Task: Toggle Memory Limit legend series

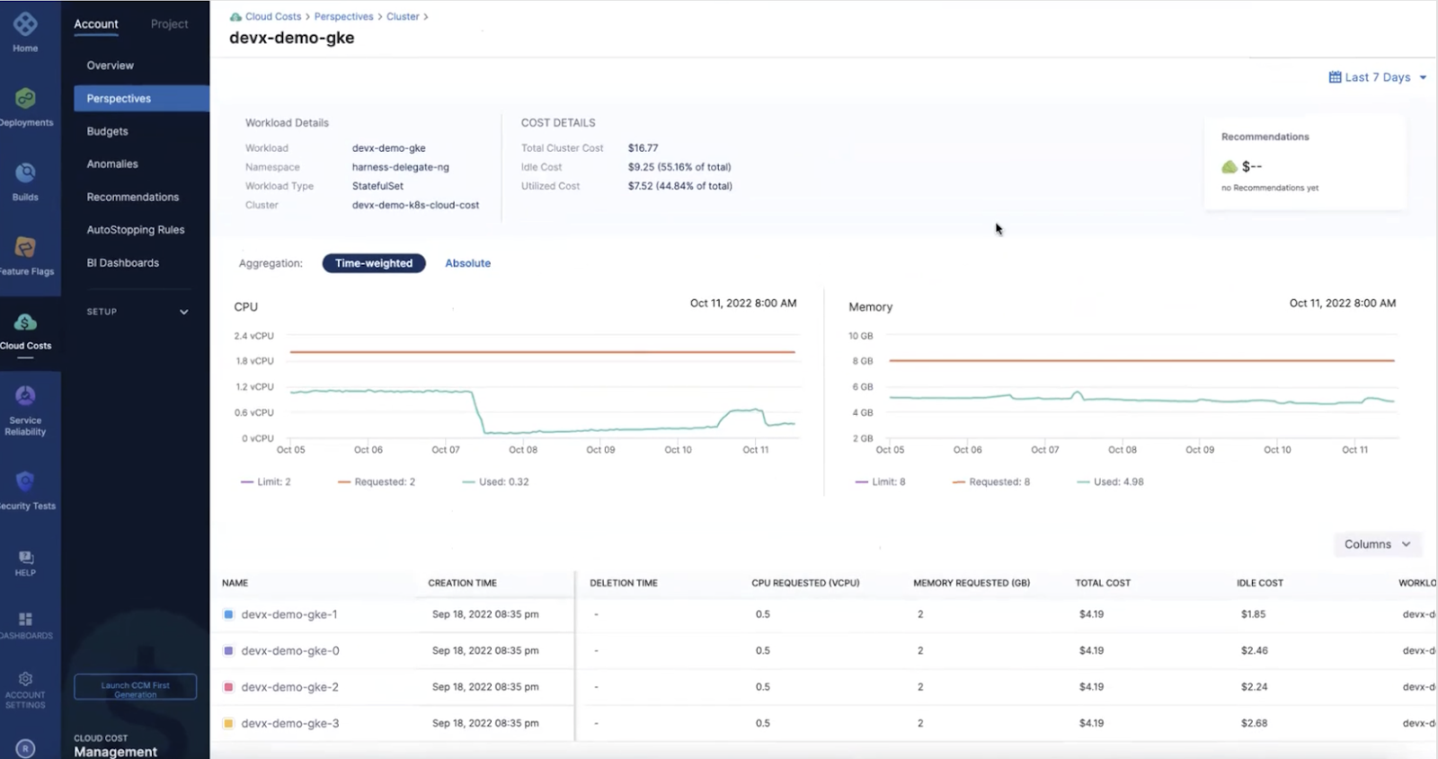Action: [x=881, y=482]
